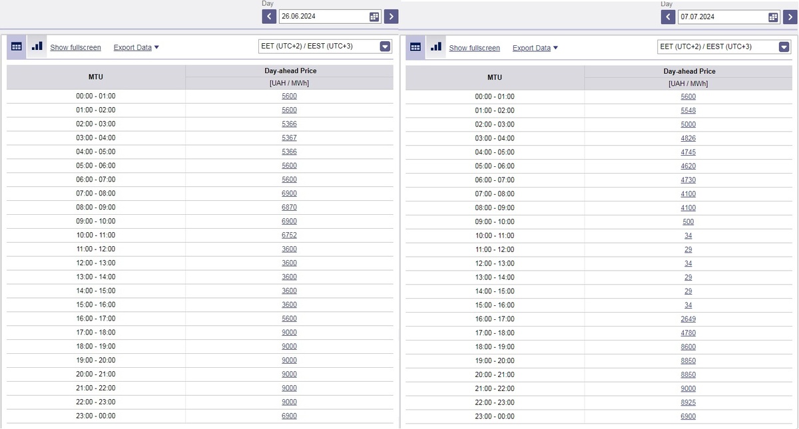
Task: Open price 29 for 11:00 - 12:00 on 07.07.2024
Action: [688, 250]
